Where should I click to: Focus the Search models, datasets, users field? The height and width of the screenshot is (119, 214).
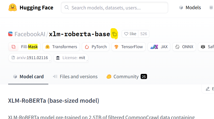click(x=114, y=8)
